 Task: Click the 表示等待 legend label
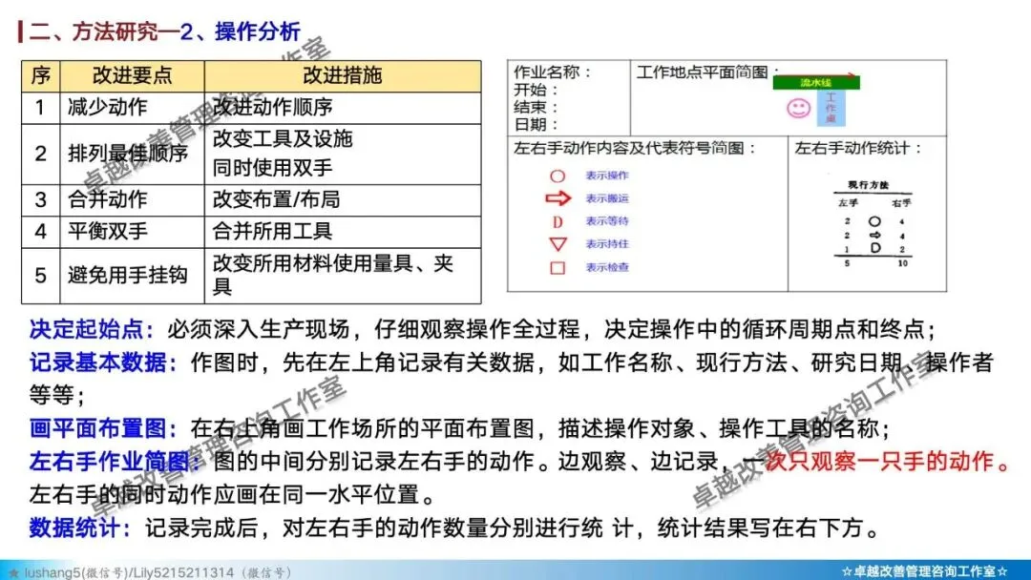click(x=607, y=221)
